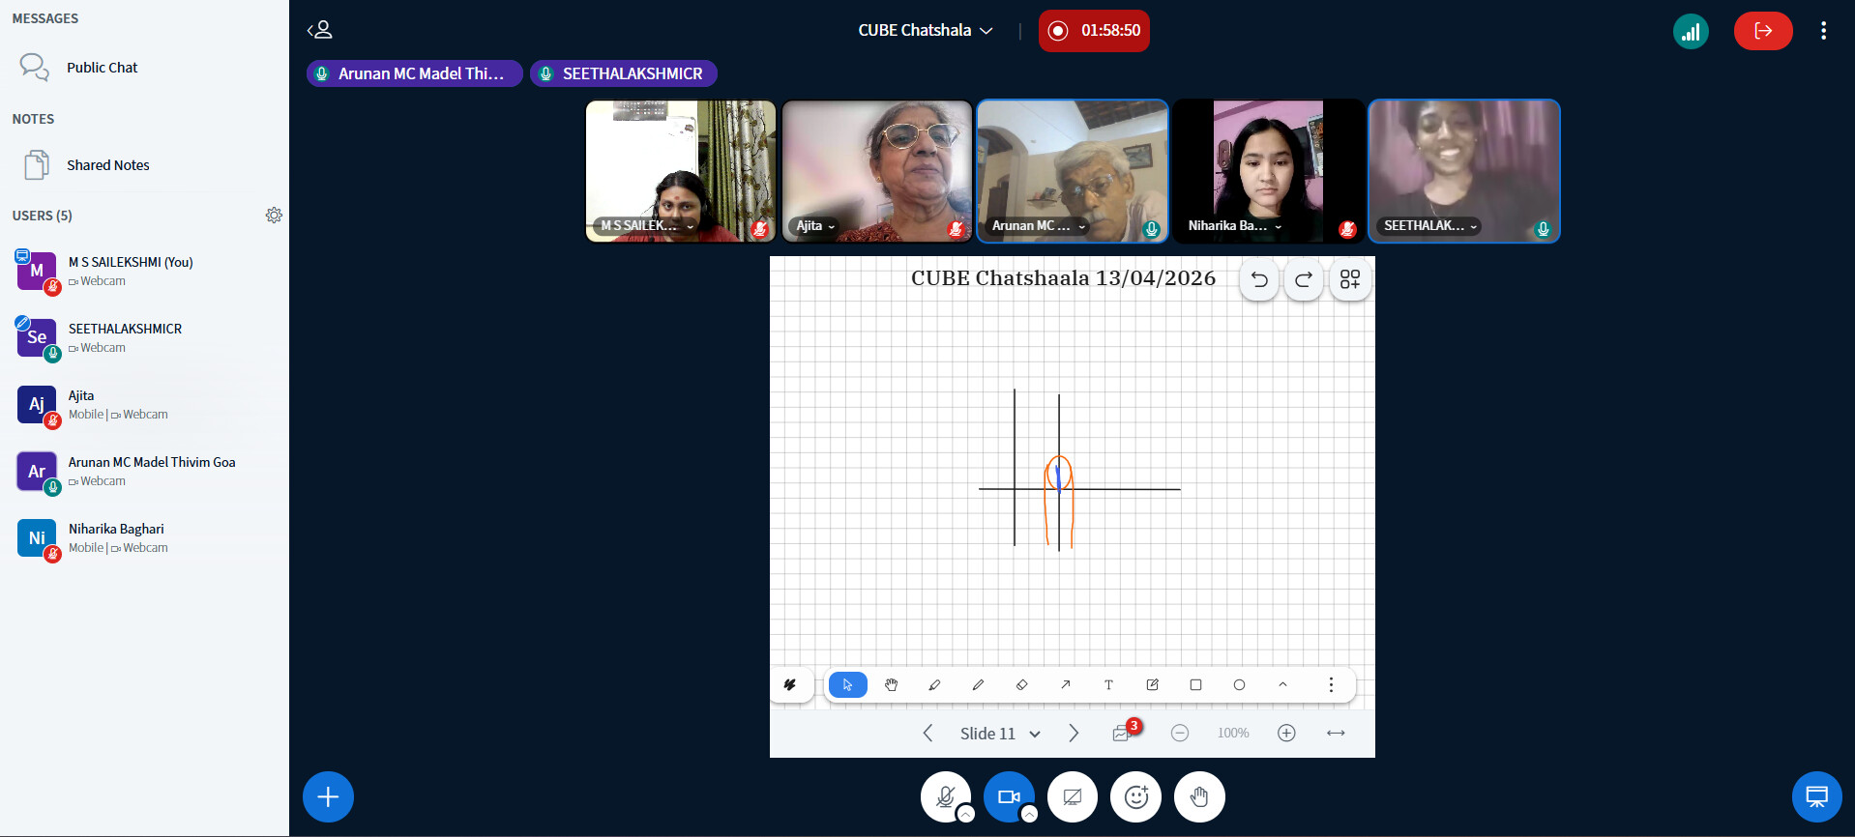
Task: Toggle the users list panel
Action: 320,30
